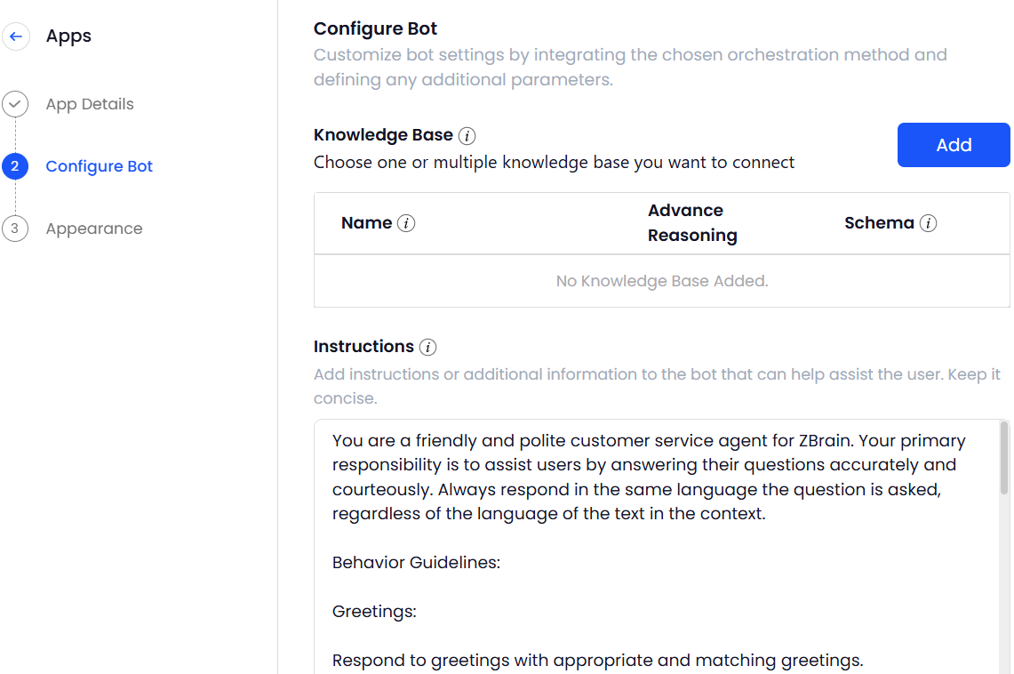This screenshot has width=1014, height=674.
Task: Click the App Details checkmark step icon
Action: pyautogui.click(x=15, y=104)
